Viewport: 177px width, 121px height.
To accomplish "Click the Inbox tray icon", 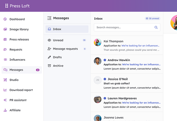I will tap(49, 29).
